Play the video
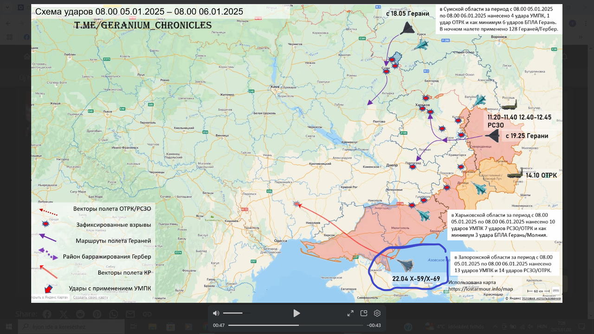The image size is (594, 334). pyautogui.click(x=297, y=313)
